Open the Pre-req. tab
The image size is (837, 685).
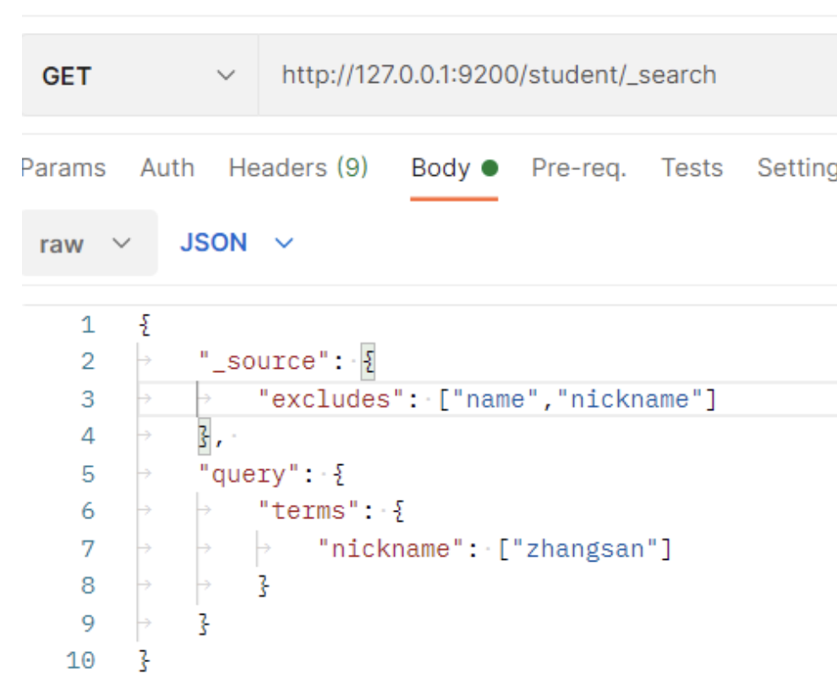tap(579, 168)
